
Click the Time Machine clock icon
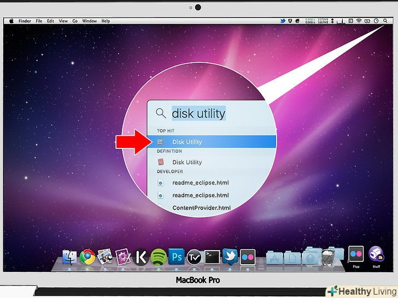coord(376,21)
